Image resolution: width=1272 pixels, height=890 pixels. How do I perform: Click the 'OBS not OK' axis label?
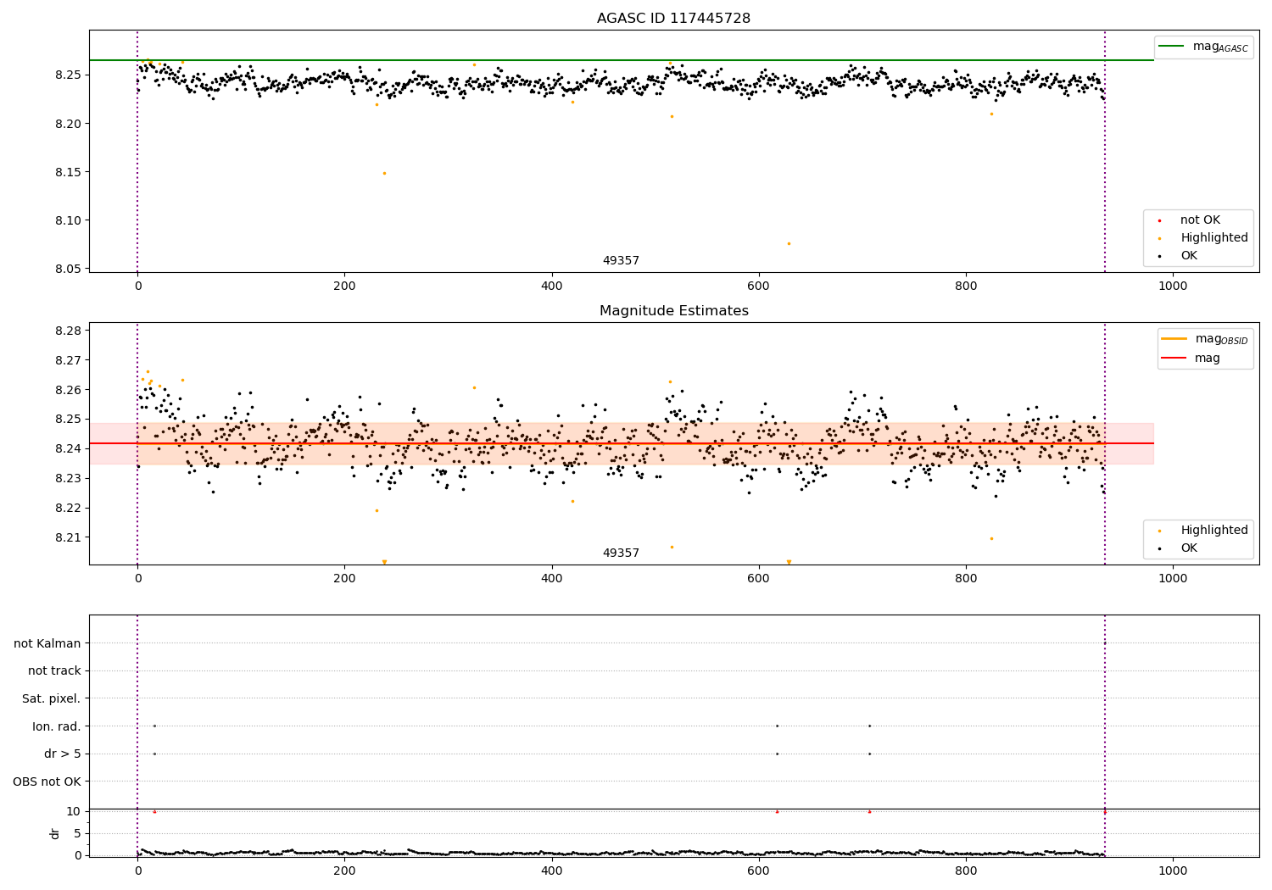click(47, 782)
